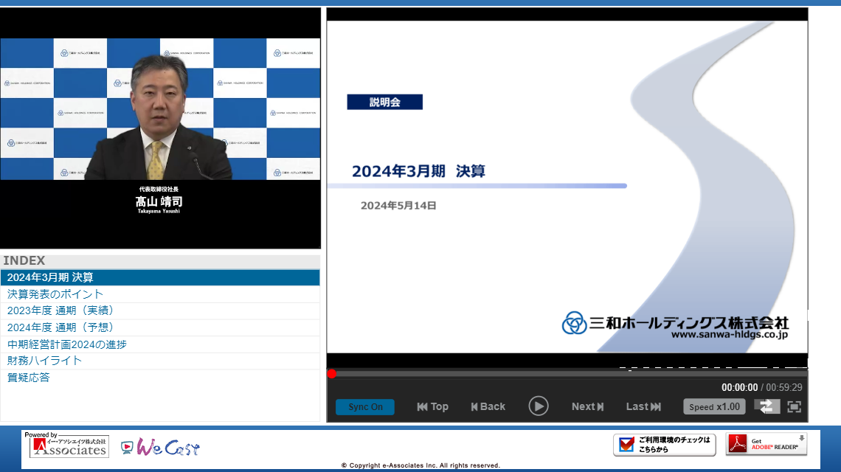The width and height of the screenshot is (841, 472).
Task: Select 2024年3月期 決算 index entry
Action: (50, 278)
